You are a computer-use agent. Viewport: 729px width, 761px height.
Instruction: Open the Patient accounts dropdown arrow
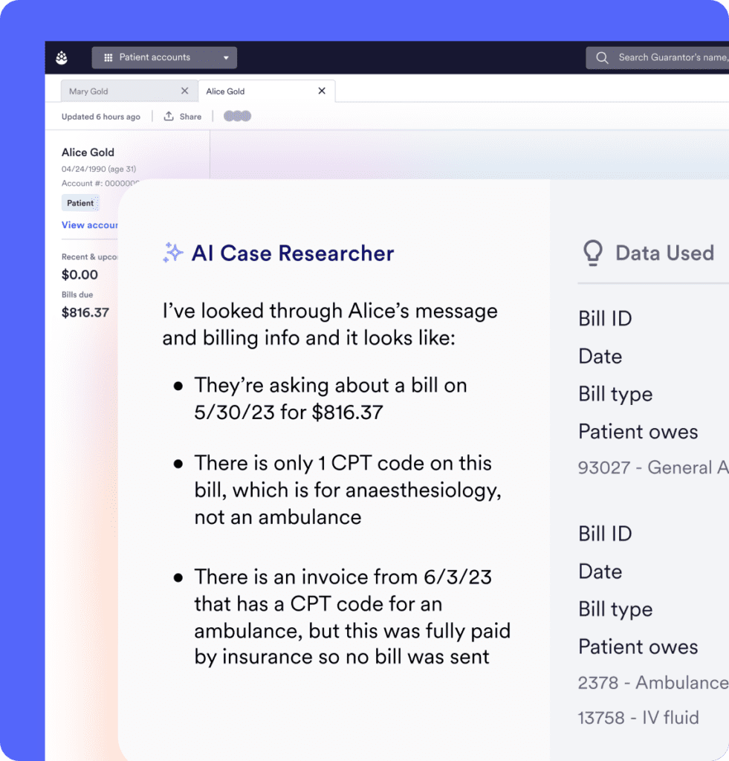pos(226,57)
